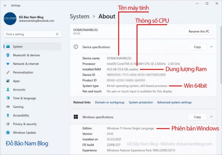
Task: Open Bluetooth & devices settings
Action: tap(26, 55)
